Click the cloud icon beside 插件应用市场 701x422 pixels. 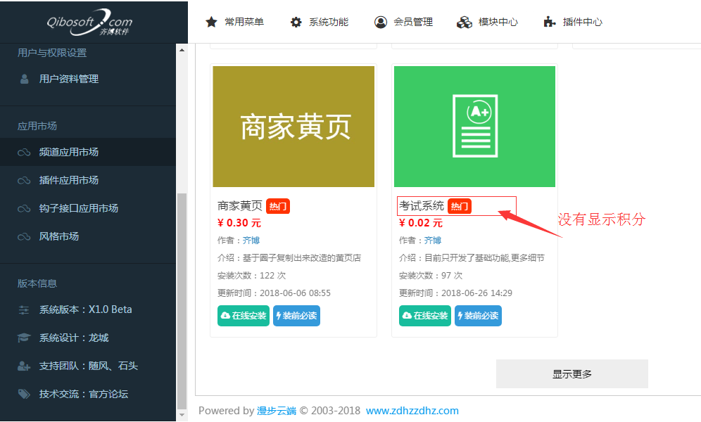pyautogui.click(x=24, y=181)
